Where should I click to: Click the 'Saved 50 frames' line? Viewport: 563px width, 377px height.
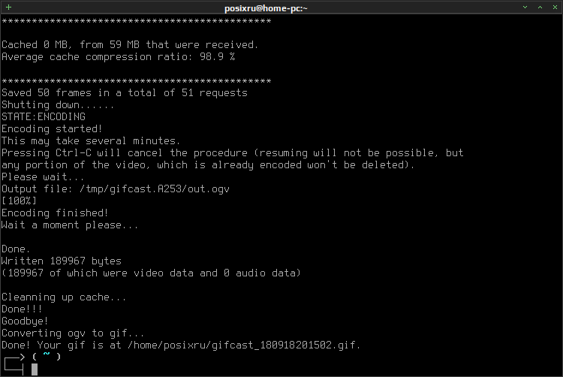pos(125,92)
